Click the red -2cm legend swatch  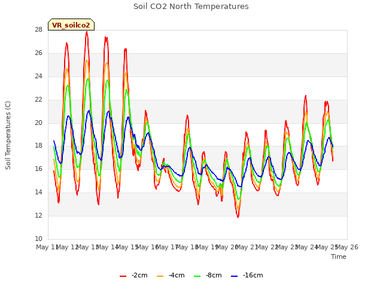tap(123, 276)
